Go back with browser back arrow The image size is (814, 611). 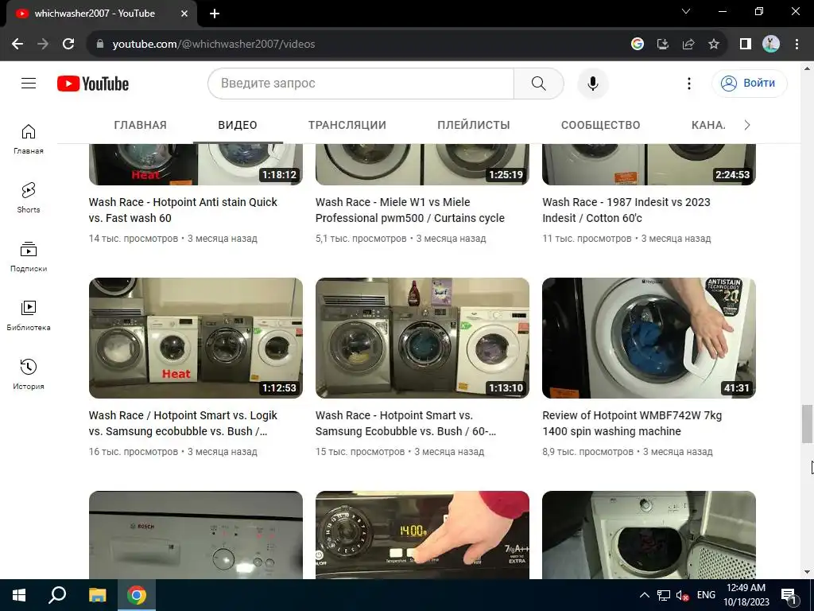(17, 44)
